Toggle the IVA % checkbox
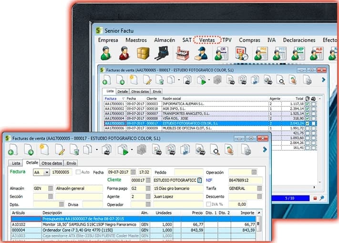 pos(208,204)
